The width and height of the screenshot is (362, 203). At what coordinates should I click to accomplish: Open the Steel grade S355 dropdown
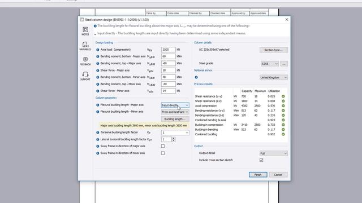click(270, 64)
